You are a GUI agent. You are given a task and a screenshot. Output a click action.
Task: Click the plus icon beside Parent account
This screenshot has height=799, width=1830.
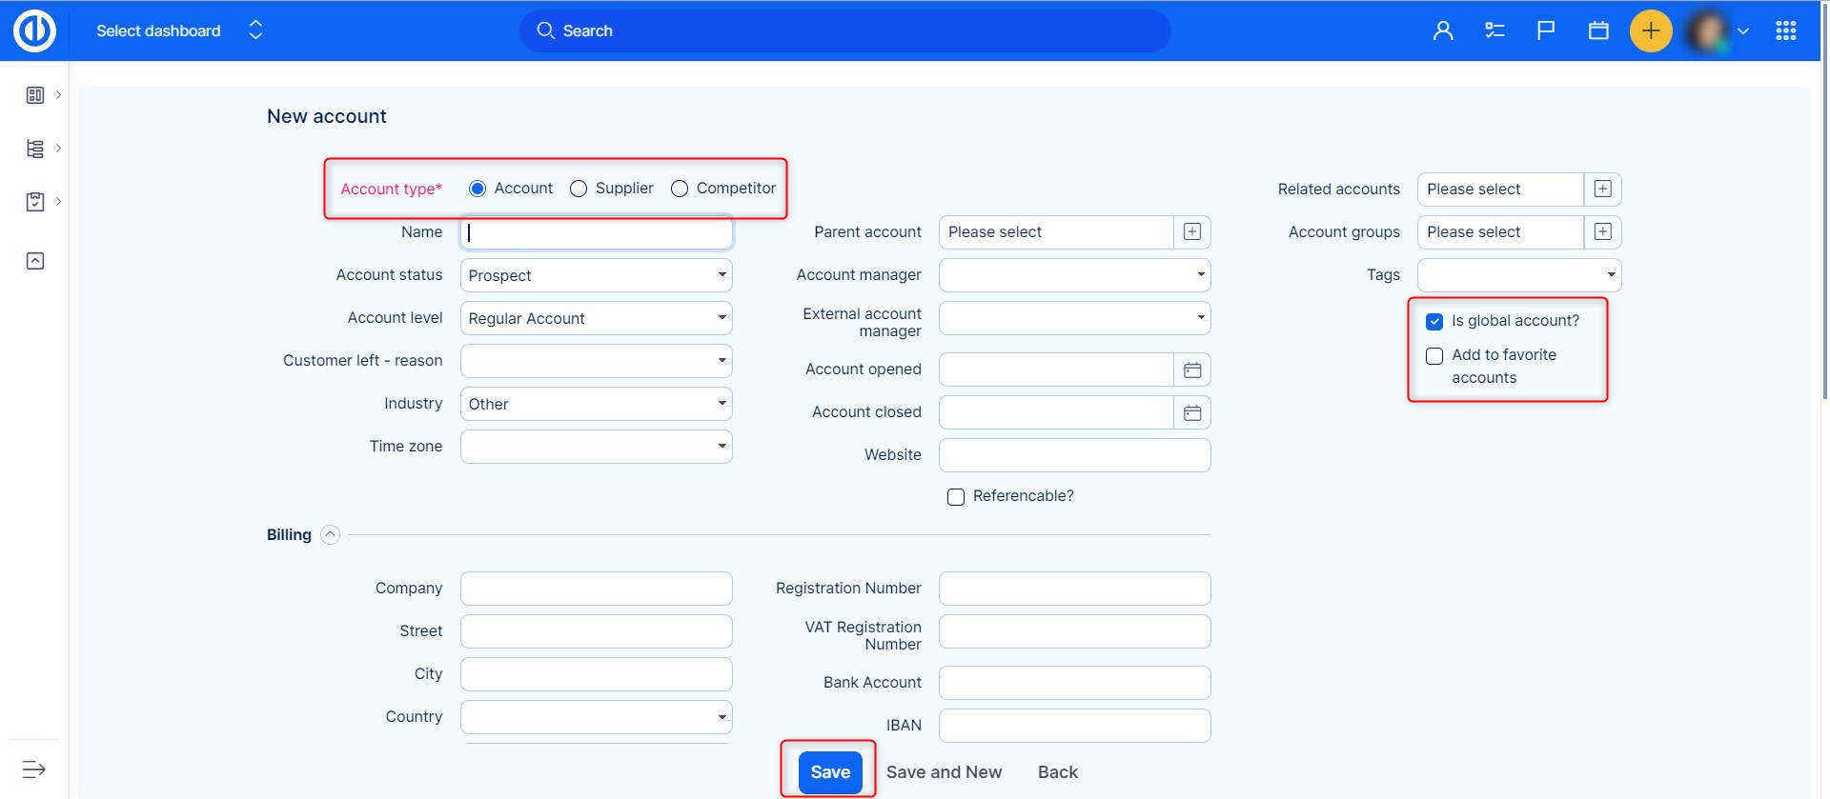click(x=1191, y=231)
